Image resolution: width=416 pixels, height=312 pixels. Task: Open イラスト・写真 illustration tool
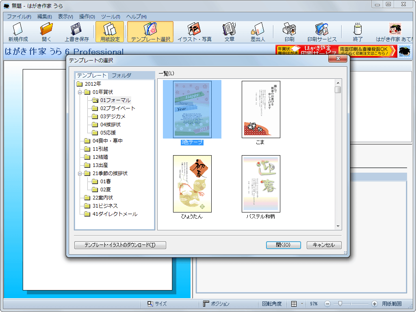195,32
